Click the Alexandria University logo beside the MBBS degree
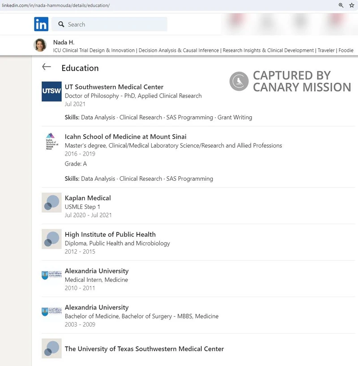This screenshot has width=358, height=366. click(x=51, y=311)
